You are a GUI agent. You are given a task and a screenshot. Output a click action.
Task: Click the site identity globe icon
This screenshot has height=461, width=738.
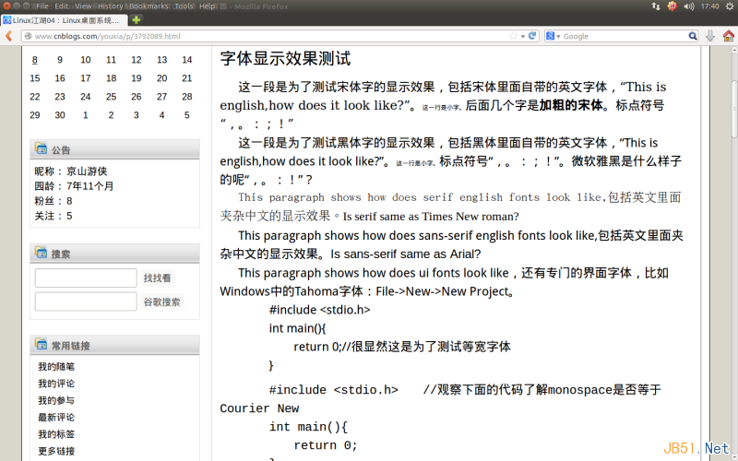click(29, 36)
